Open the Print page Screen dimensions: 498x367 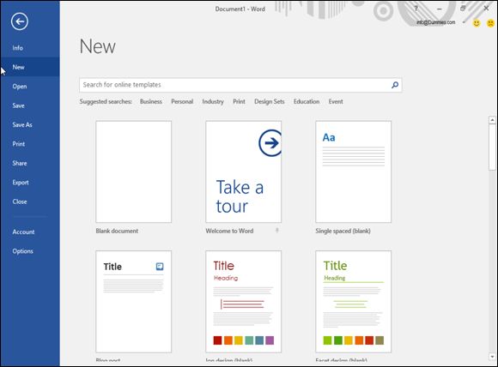click(30, 144)
